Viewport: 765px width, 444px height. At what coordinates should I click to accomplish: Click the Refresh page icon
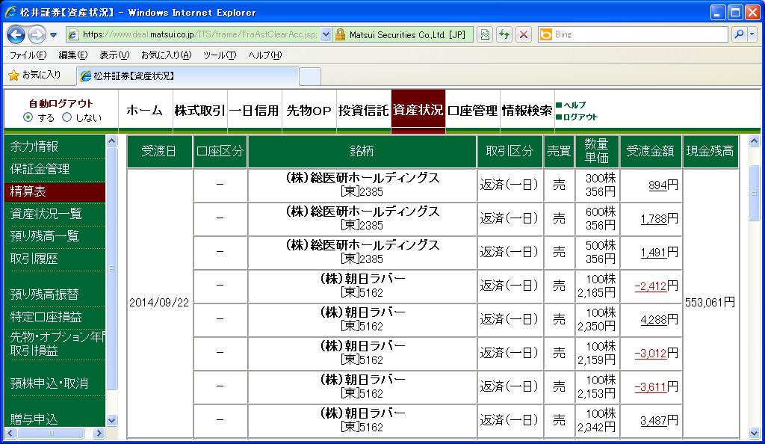click(504, 34)
